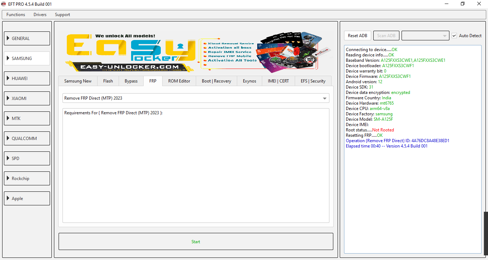Click the log panel vertical scrollbar
Viewport: 488px width, 260px height.
pos(486,234)
